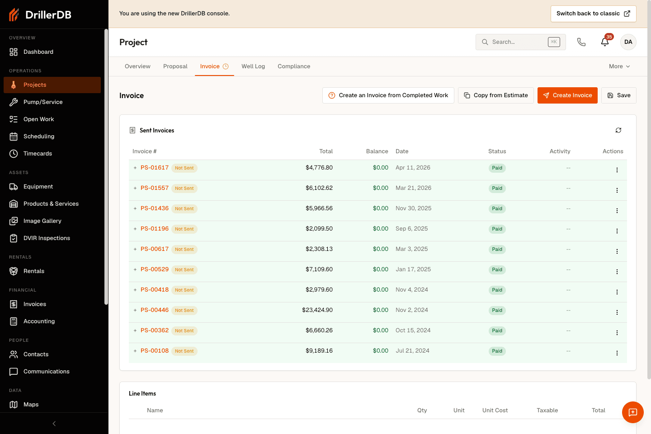This screenshot has width=651, height=434.
Task: Click the DrillerDB logo
Action: pos(40,14)
